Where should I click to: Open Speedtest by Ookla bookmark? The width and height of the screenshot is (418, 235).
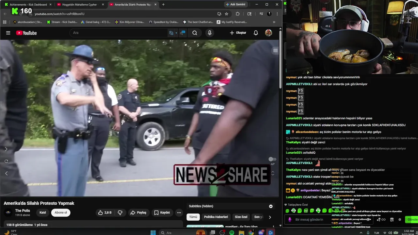pyautogui.click(x=164, y=22)
